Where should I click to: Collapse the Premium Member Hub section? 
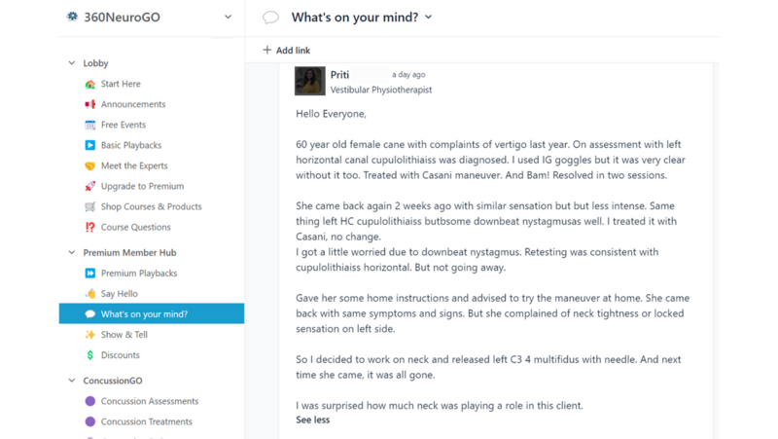click(71, 253)
